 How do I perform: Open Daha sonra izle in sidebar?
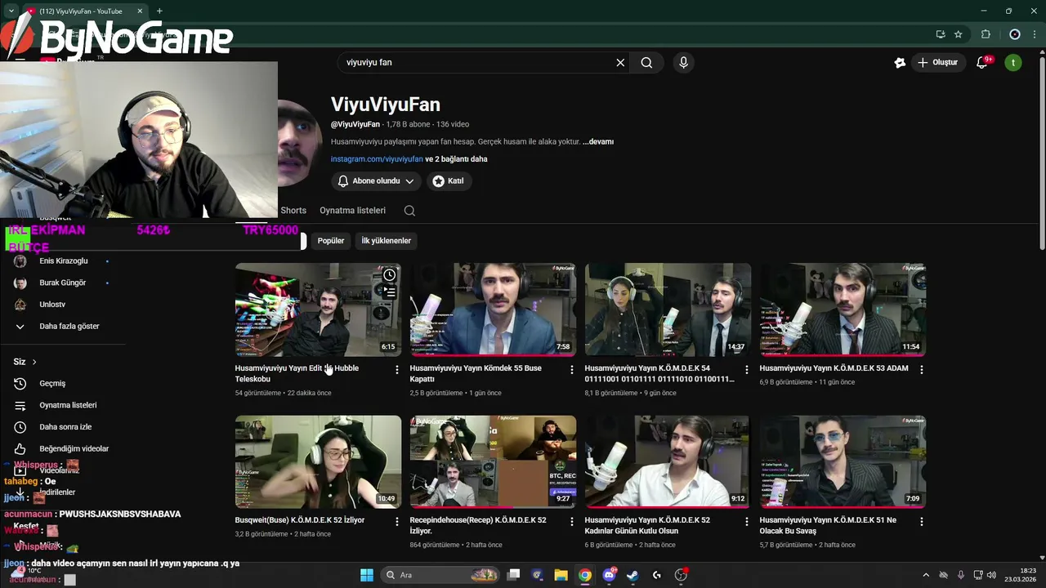[64, 427]
